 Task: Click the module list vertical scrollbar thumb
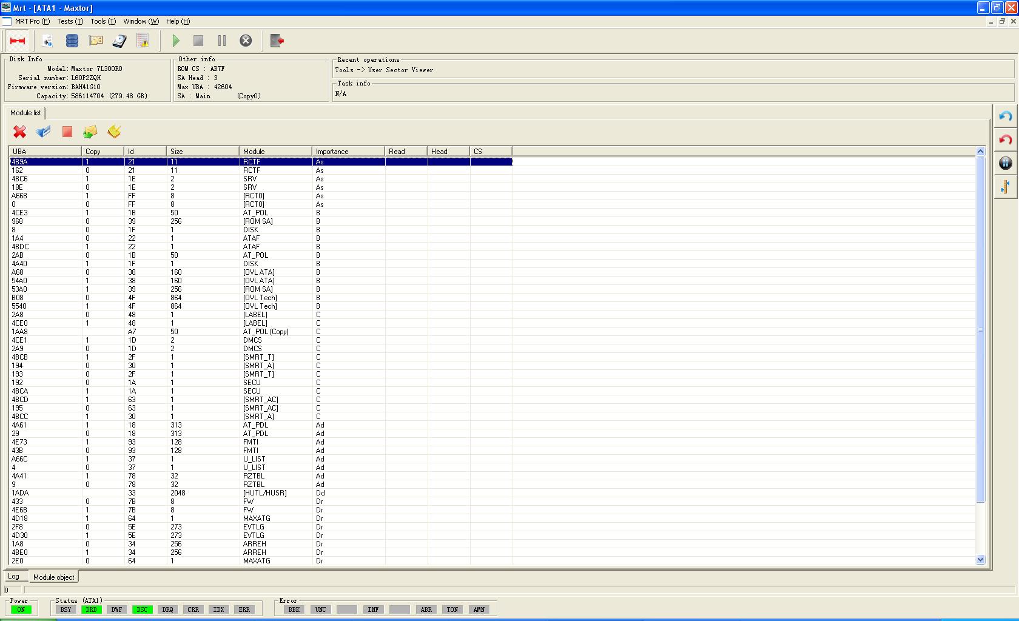click(x=981, y=329)
